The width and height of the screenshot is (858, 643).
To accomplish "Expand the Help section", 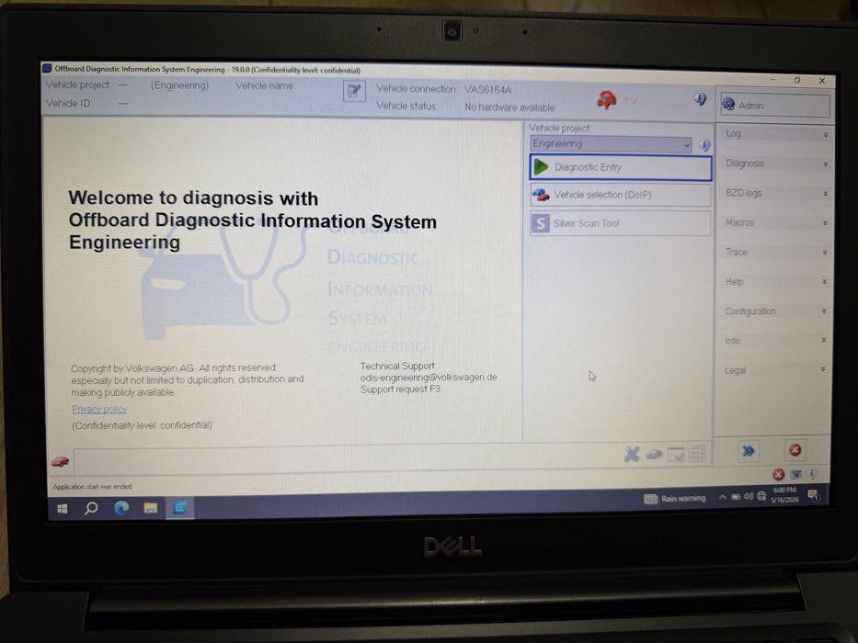I will point(775,282).
